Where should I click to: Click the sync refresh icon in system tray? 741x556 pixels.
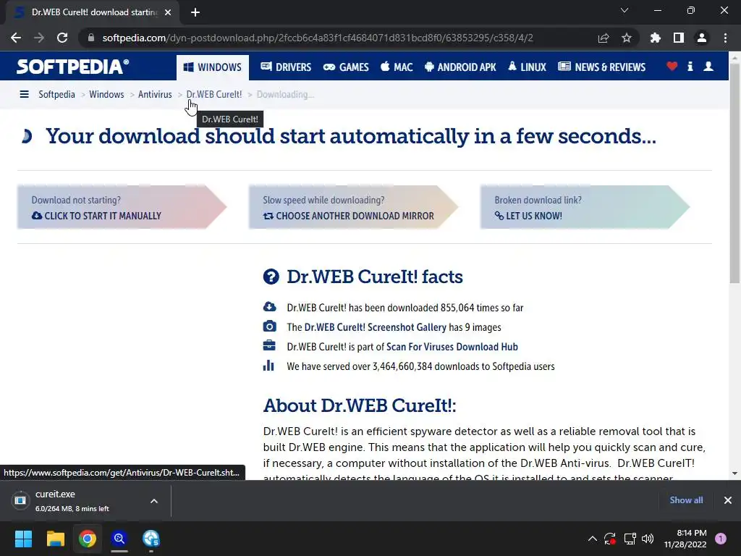coord(610,539)
